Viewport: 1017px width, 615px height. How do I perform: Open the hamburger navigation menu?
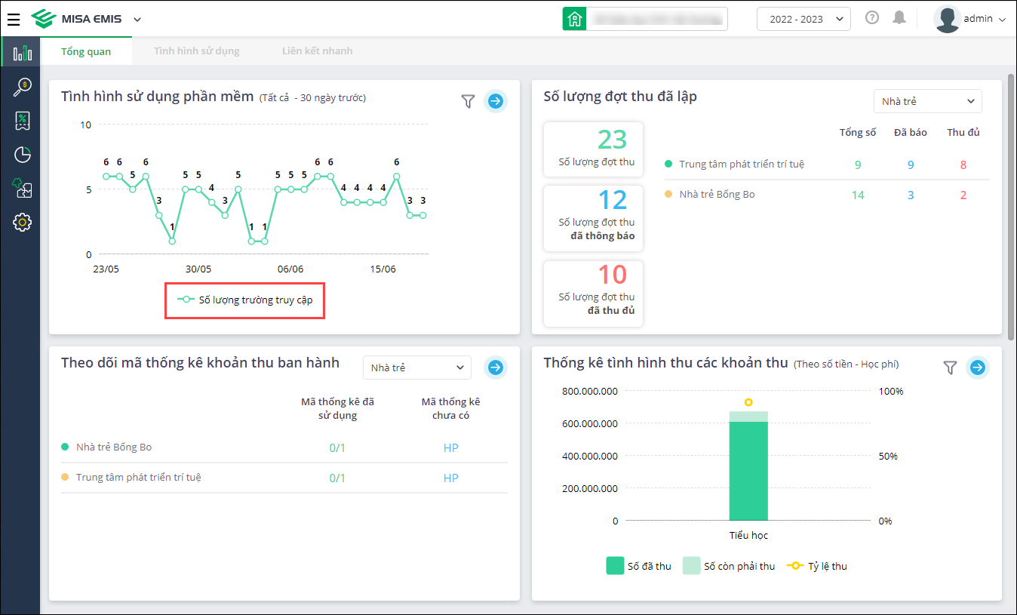pos(14,20)
